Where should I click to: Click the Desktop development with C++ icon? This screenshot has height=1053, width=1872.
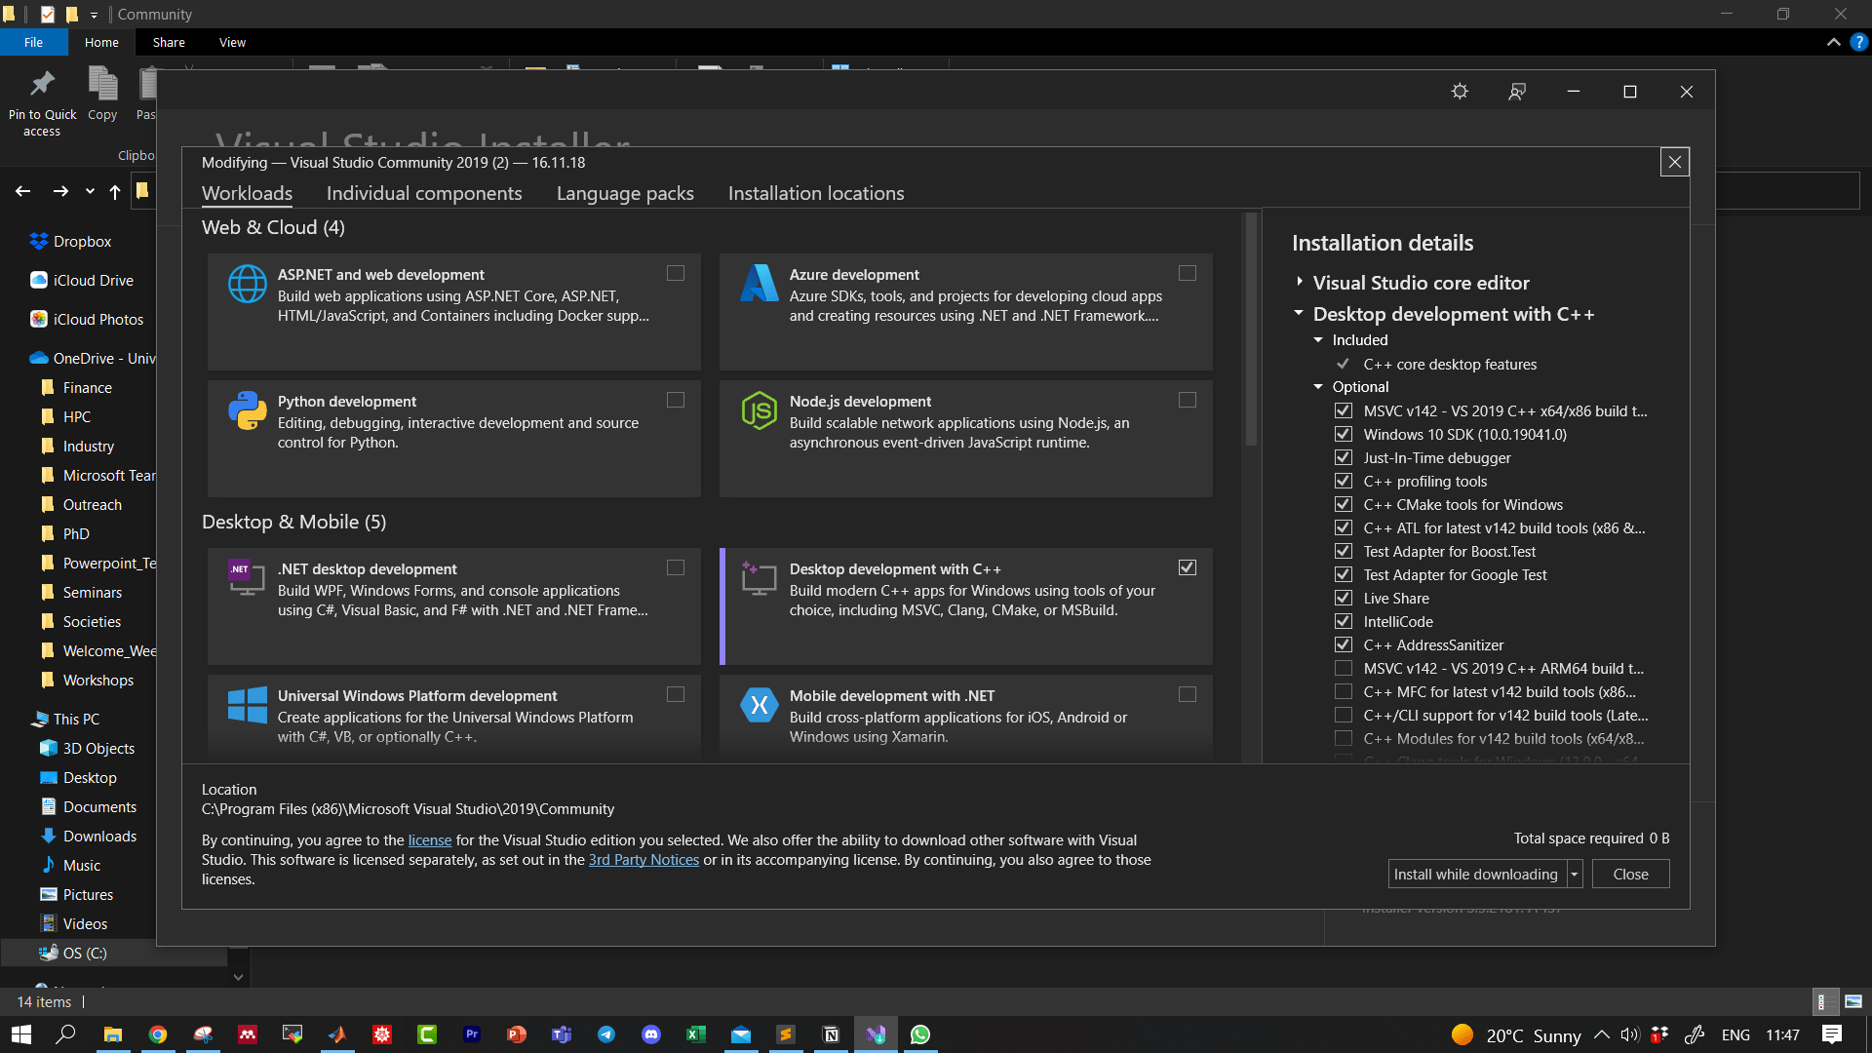coord(760,578)
